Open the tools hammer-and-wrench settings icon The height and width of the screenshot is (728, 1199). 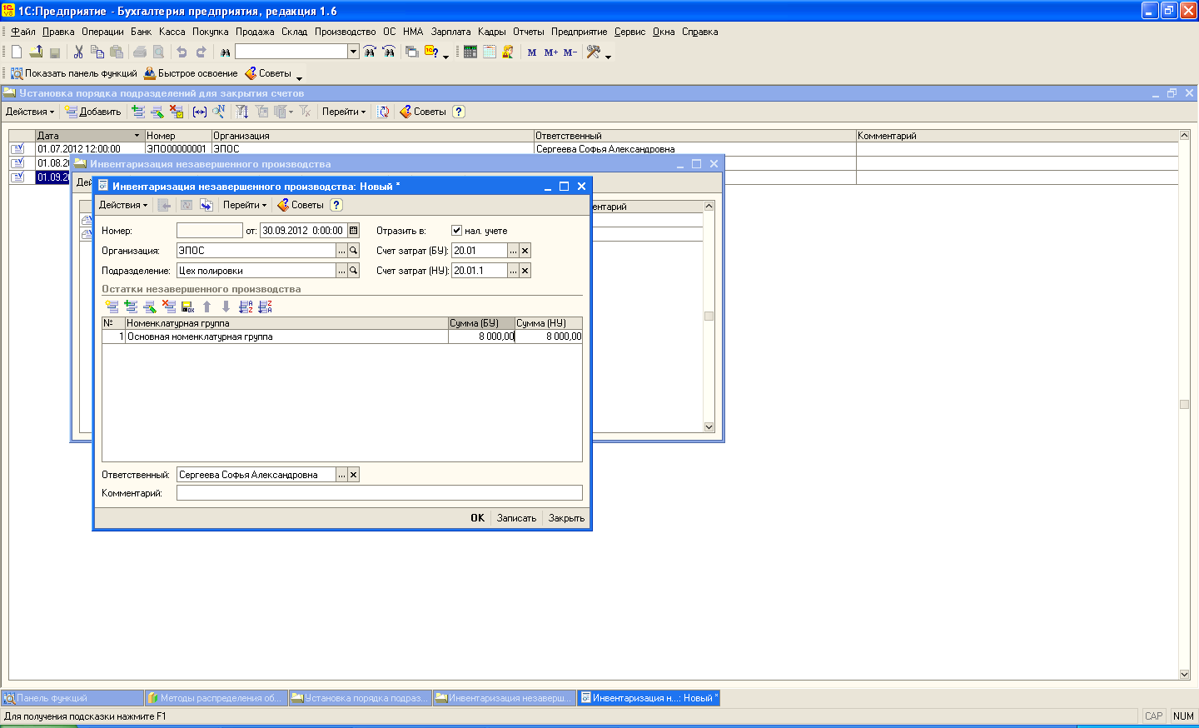coord(594,52)
